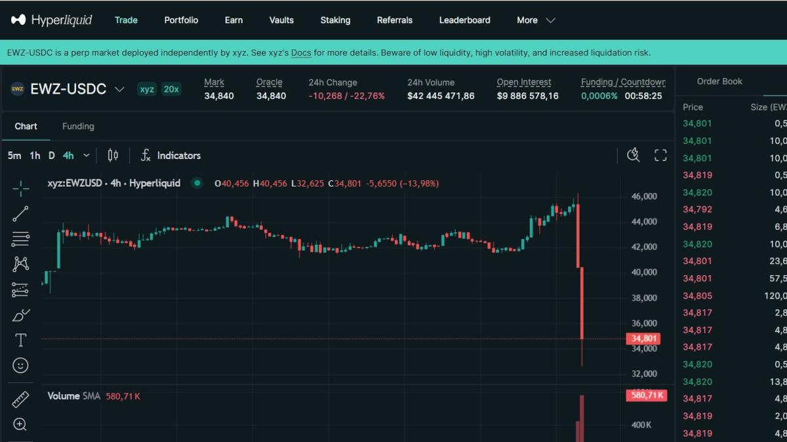
Task: Click the Mark price label
Action: (214, 83)
